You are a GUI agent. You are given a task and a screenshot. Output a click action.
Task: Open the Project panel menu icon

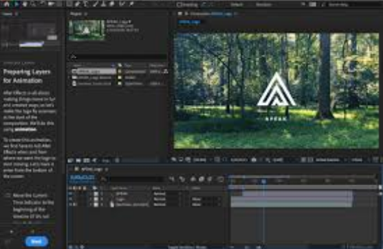(x=86, y=14)
